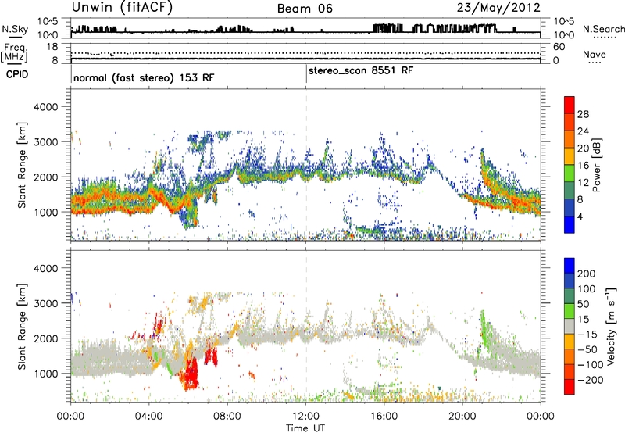The width and height of the screenshot is (625, 433).
Task: Click the "50" label on velocity colorbar
Action: pyautogui.click(x=583, y=304)
